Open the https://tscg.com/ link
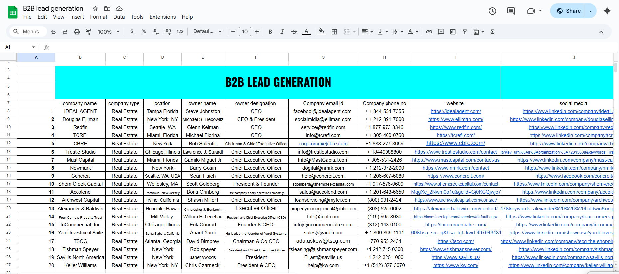This screenshot has height=274, width=619. click(x=456, y=241)
